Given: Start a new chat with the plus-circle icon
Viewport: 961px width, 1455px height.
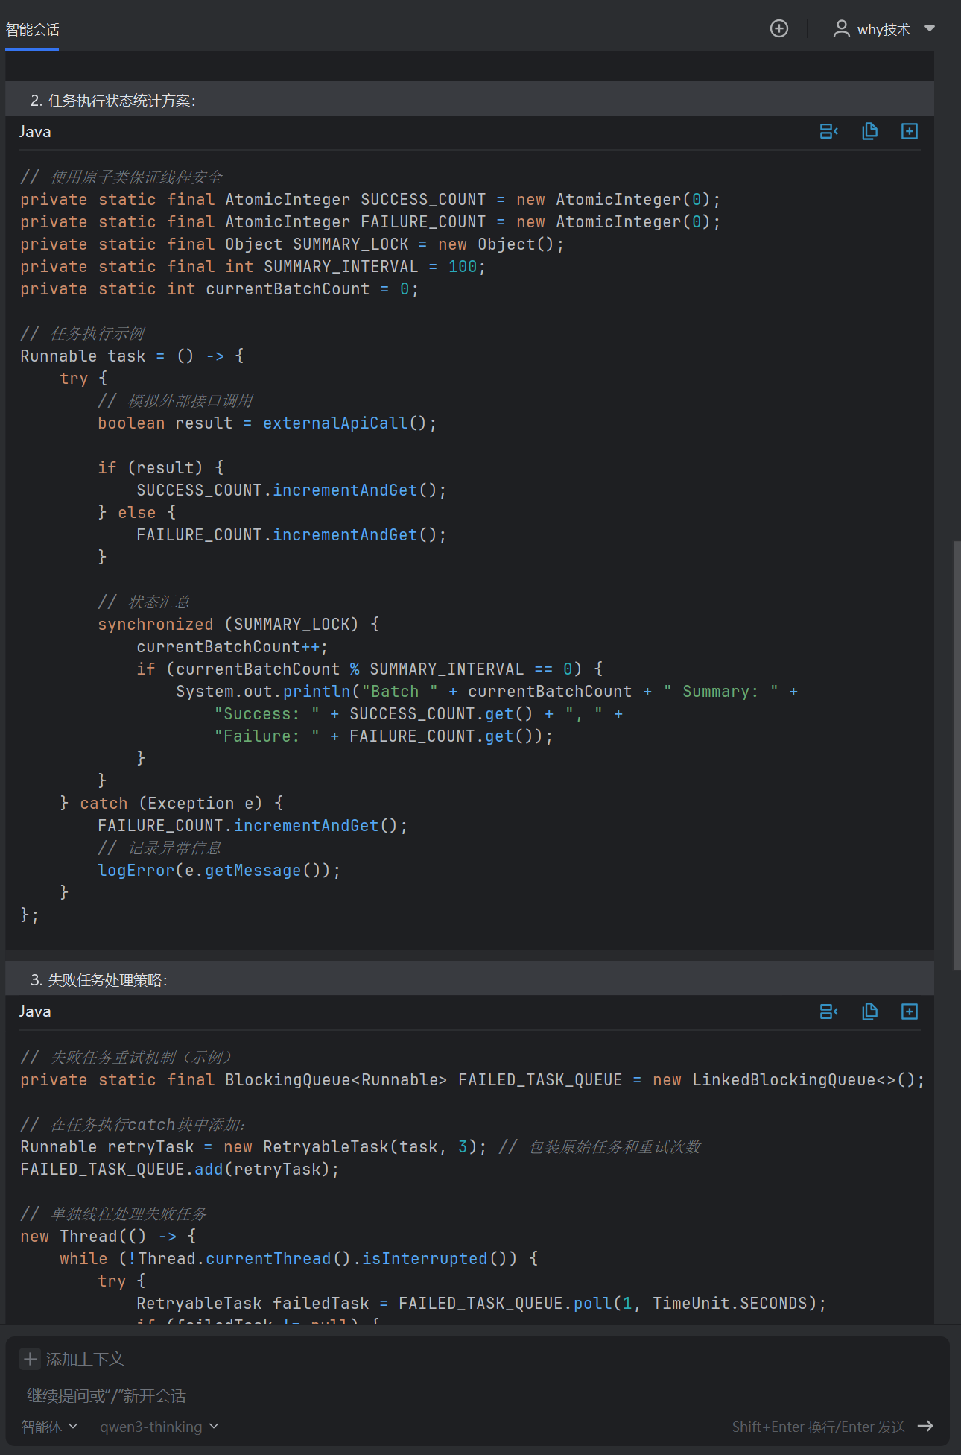Looking at the screenshot, I should click(x=778, y=28).
